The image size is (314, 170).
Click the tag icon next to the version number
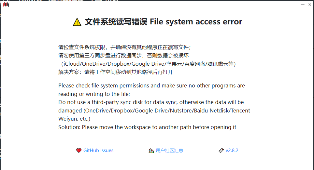221,150
